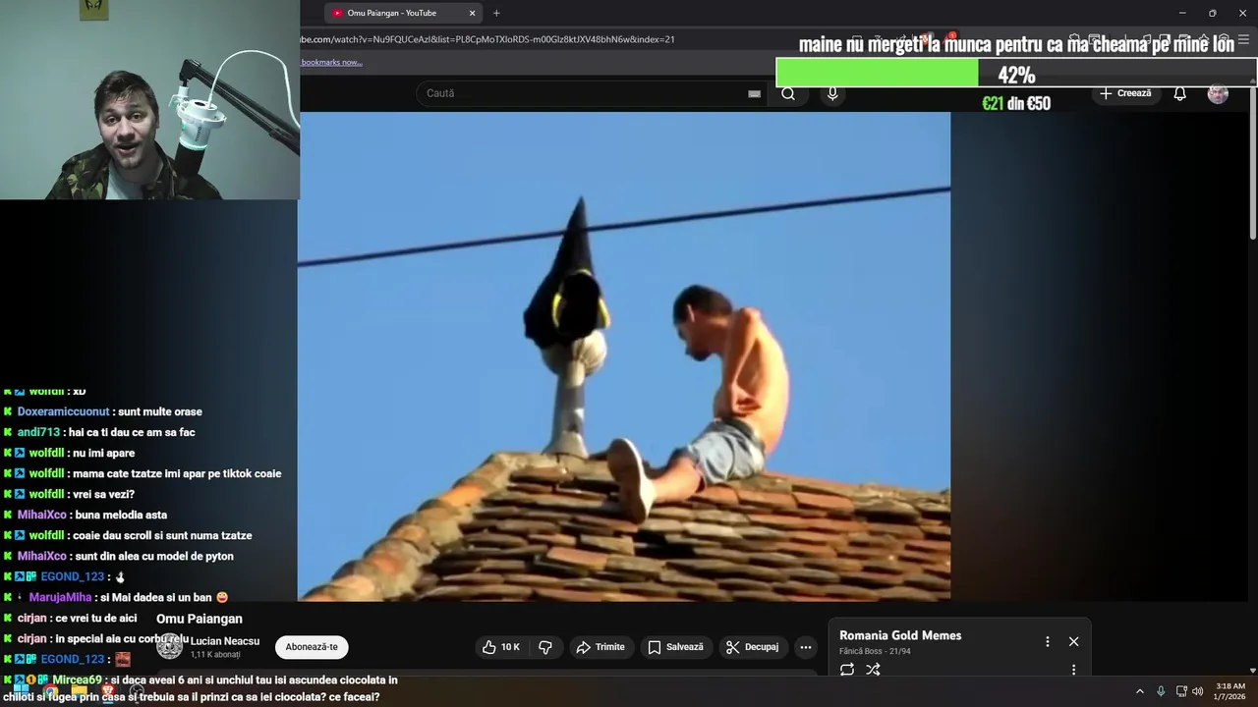Start voice search with microphone icon
Screen dimensions: 1258x707
[832, 93]
